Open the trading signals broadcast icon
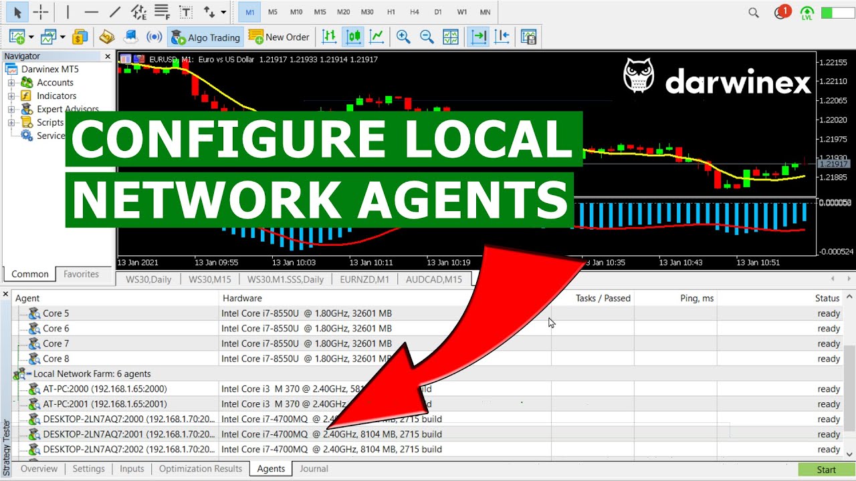The image size is (856, 481). click(154, 37)
